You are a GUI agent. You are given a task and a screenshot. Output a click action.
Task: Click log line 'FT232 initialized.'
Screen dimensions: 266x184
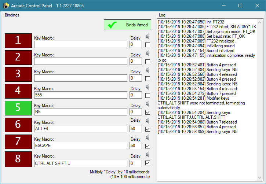coord(196,41)
